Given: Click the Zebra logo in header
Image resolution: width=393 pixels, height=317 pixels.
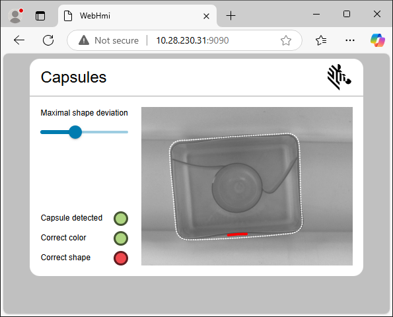Looking at the screenshot, I should click(339, 77).
